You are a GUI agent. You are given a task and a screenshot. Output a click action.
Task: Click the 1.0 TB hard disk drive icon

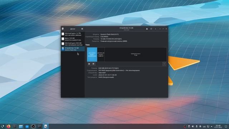tap(63, 34)
